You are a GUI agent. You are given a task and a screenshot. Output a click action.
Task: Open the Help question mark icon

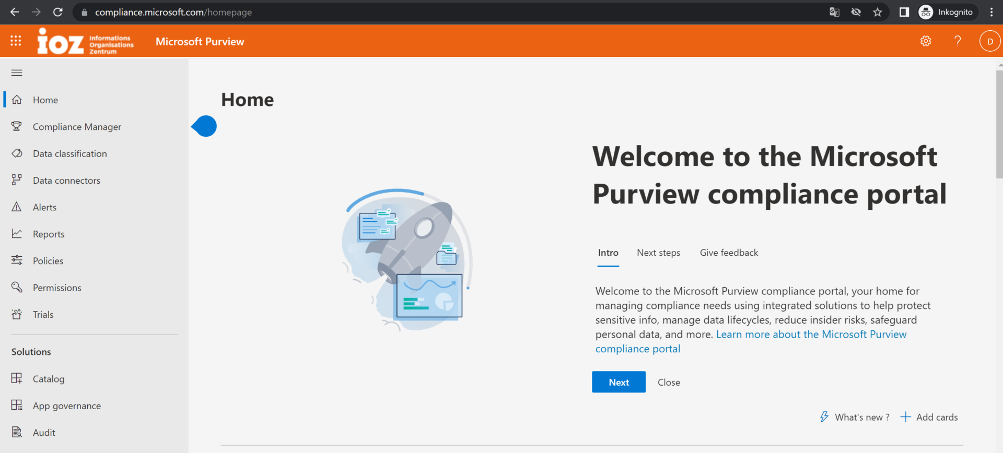point(958,41)
